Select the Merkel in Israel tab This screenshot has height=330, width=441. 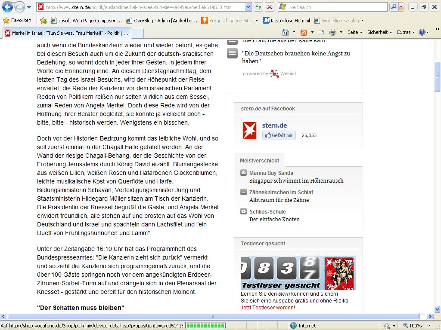[67, 33]
